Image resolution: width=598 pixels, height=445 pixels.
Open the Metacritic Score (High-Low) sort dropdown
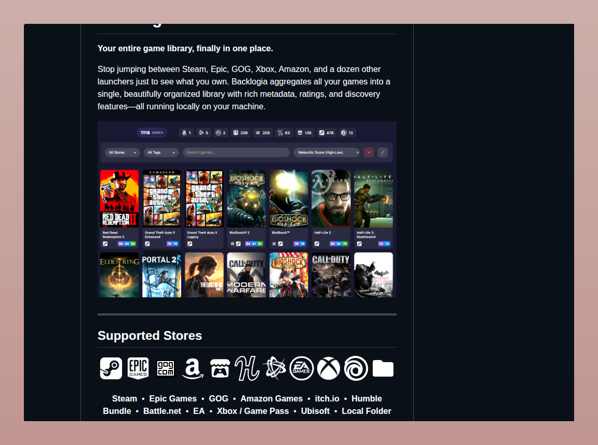click(327, 153)
